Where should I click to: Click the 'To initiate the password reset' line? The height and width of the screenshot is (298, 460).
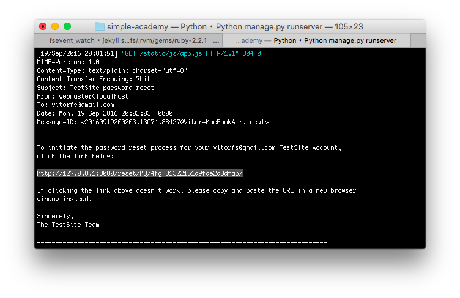[x=189, y=147]
